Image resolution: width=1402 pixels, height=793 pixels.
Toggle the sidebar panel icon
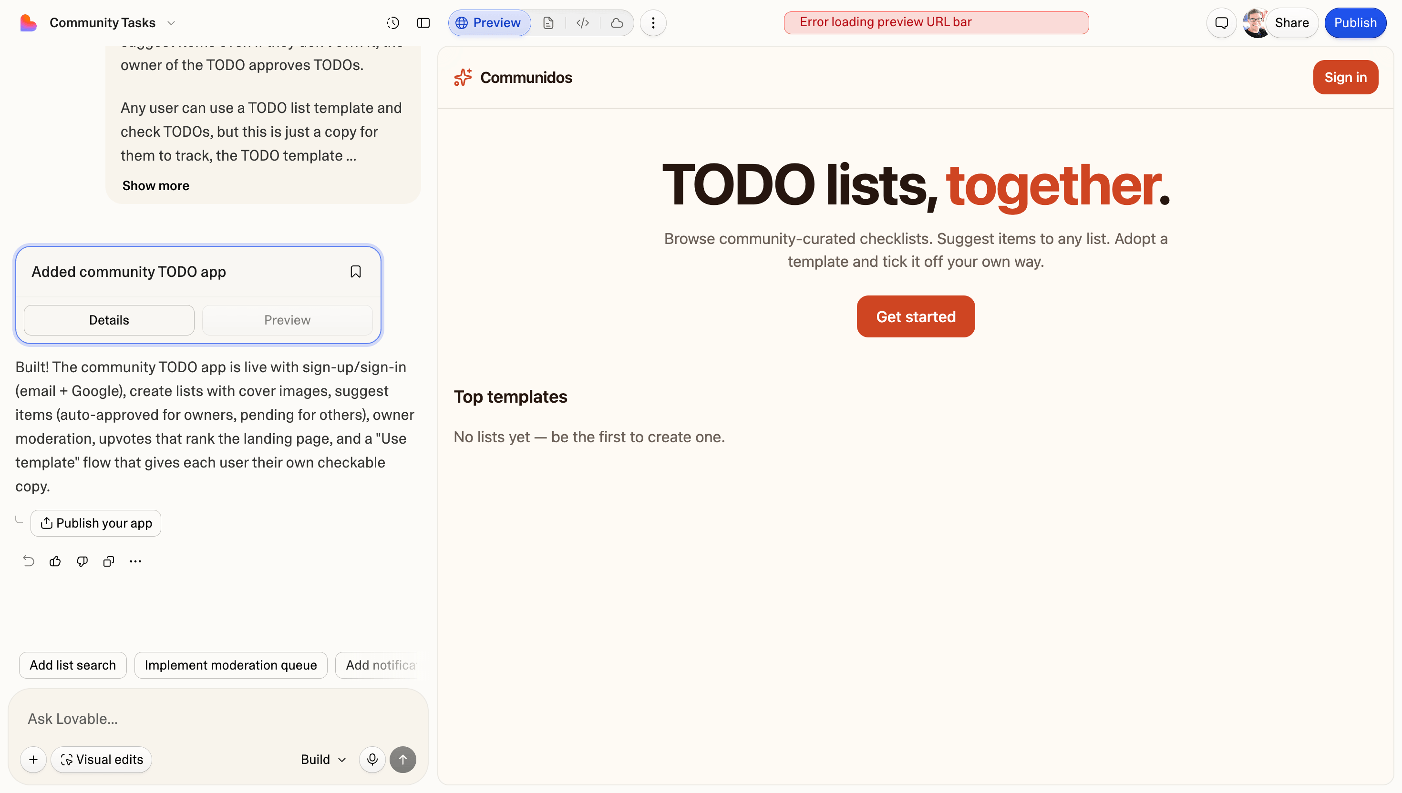[423, 23]
